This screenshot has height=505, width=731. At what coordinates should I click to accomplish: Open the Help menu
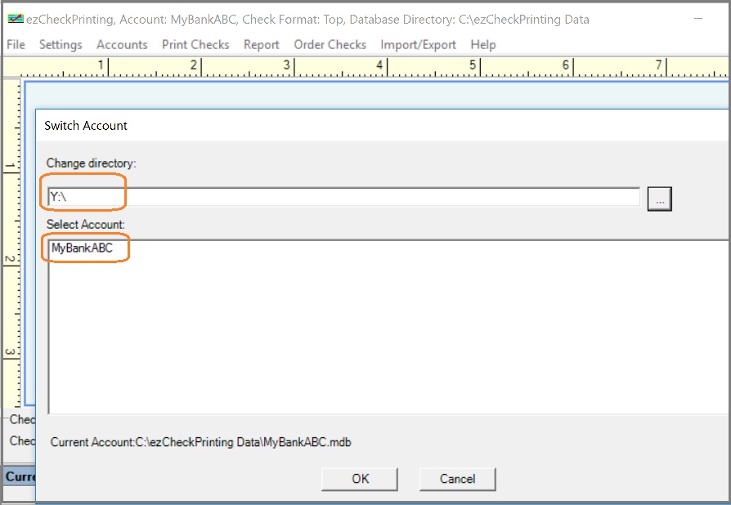[x=483, y=45]
